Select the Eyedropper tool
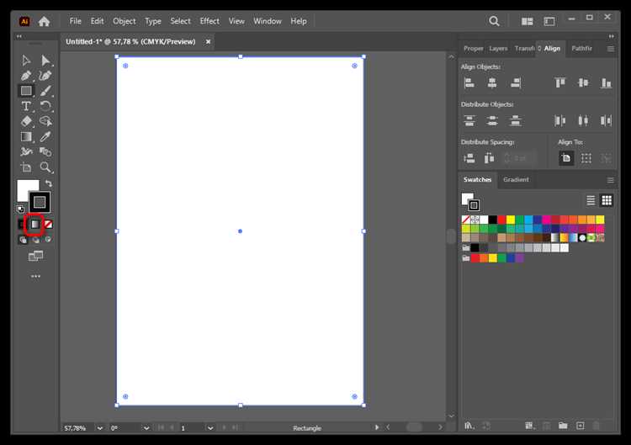631x445 pixels. click(46, 136)
